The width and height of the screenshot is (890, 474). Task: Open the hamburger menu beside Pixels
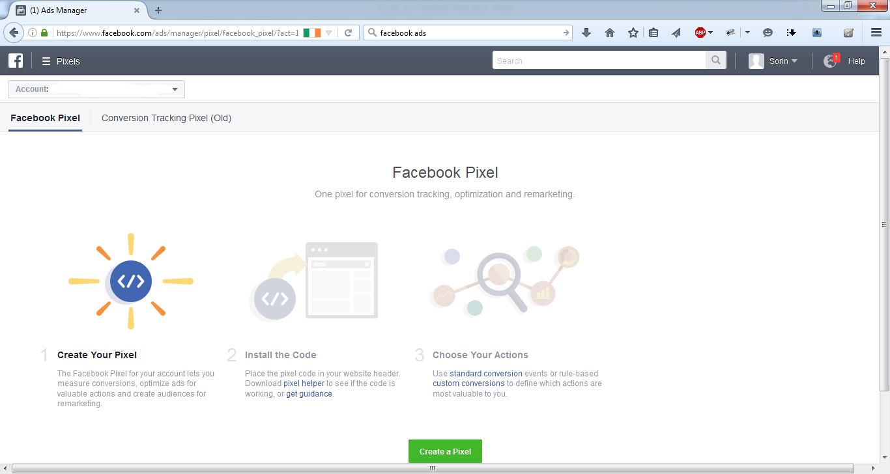(46, 61)
